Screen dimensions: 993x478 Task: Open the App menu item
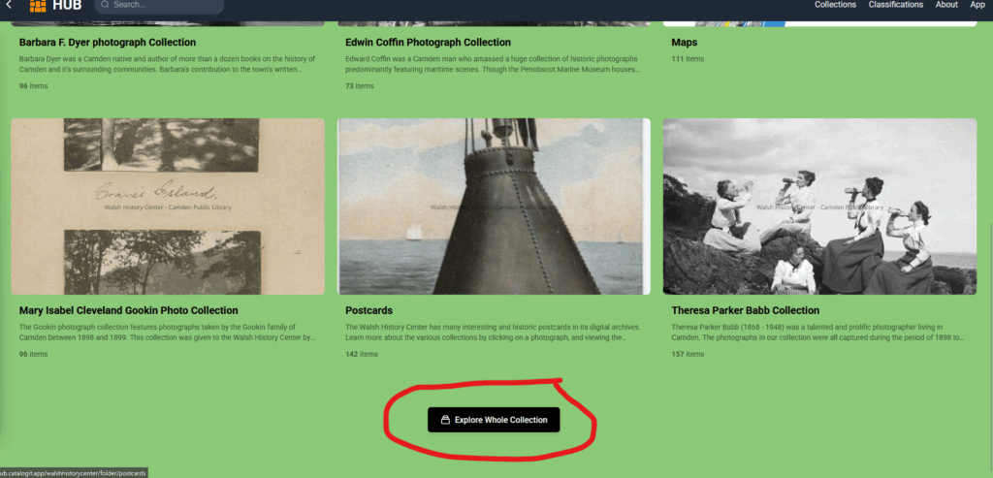(977, 5)
